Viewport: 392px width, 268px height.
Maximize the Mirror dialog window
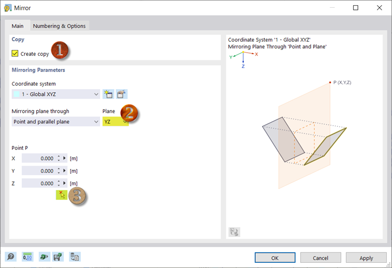[x=355, y=8]
